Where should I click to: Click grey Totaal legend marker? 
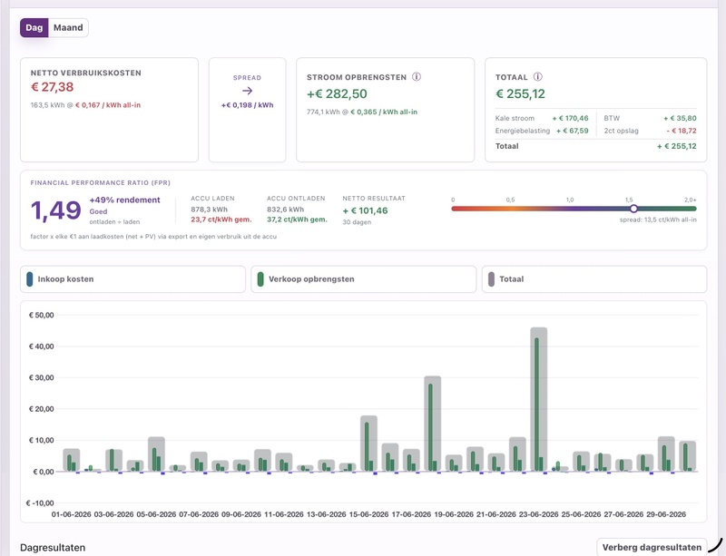click(491, 279)
